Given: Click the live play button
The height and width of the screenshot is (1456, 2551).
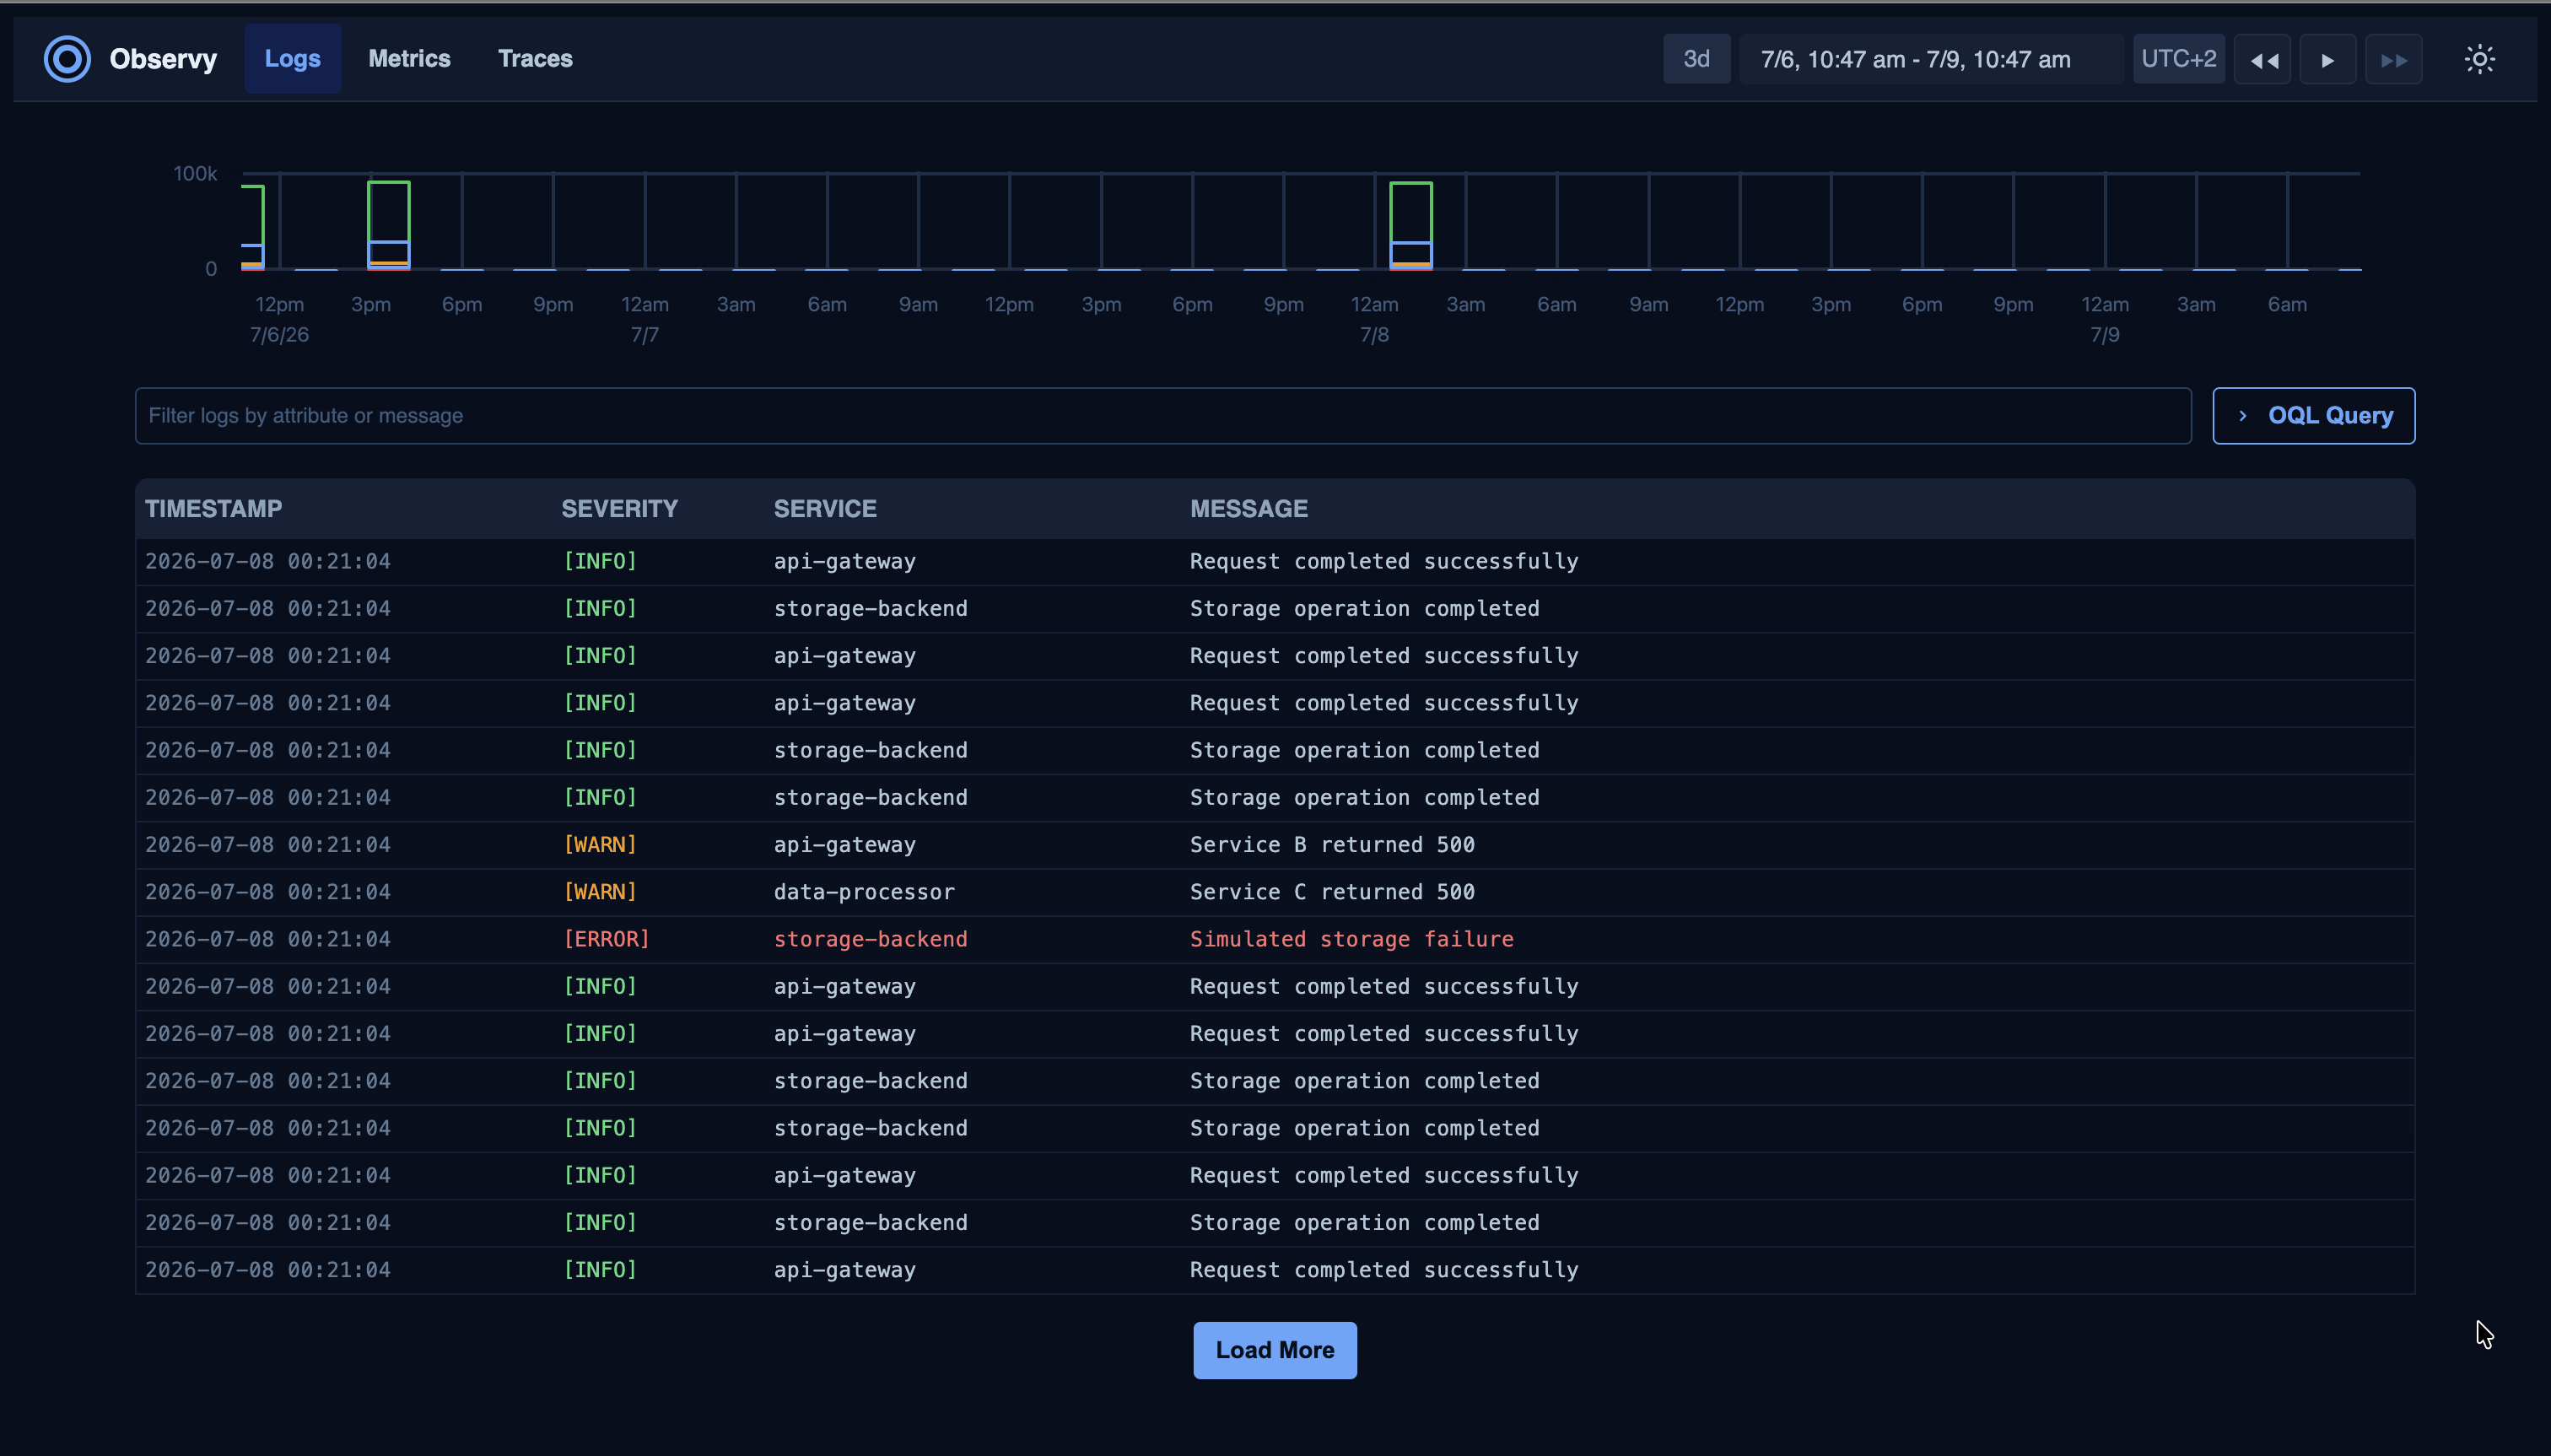Looking at the screenshot, I should coord(2327,60).
